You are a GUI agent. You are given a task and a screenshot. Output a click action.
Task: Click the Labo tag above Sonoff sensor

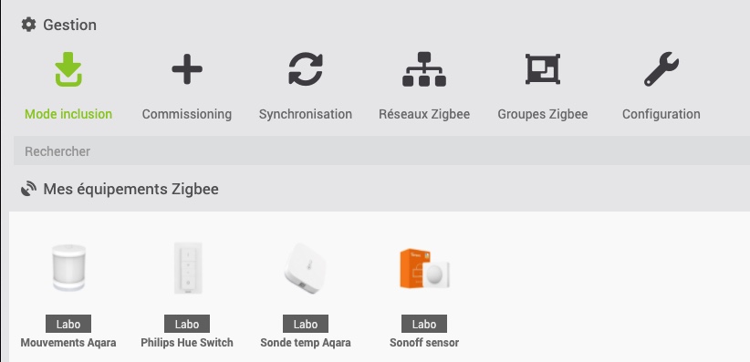[x=424, y=324]
